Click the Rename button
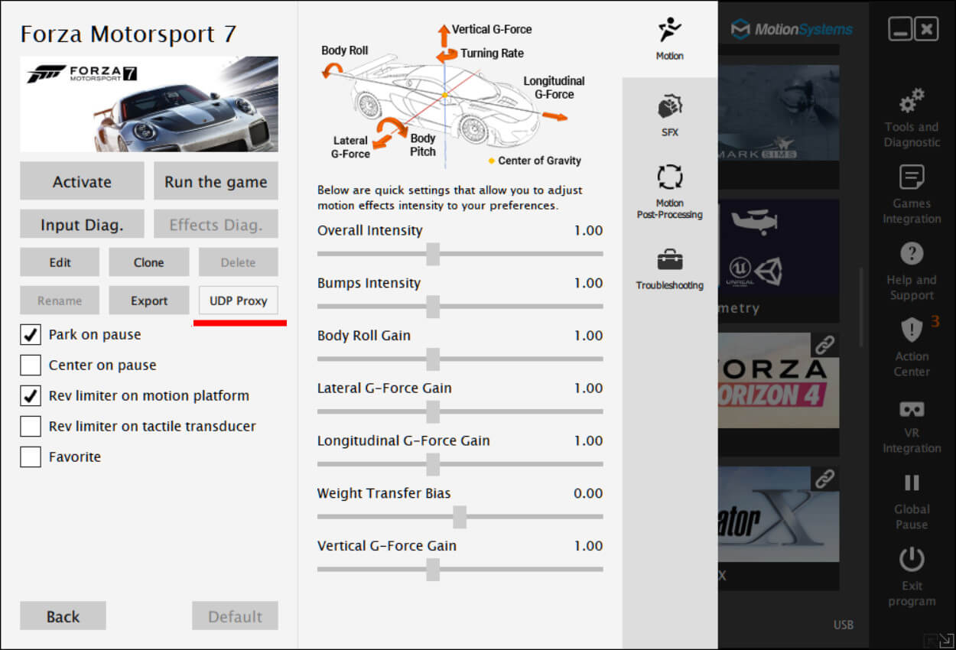This screenshot has height=650, width=956. click(x=60, y=301)
